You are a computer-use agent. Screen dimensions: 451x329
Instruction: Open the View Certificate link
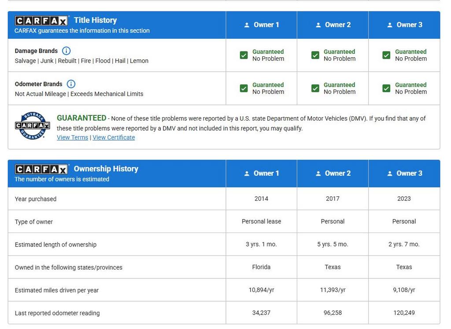pyautogui.click(x=114, y=137)
